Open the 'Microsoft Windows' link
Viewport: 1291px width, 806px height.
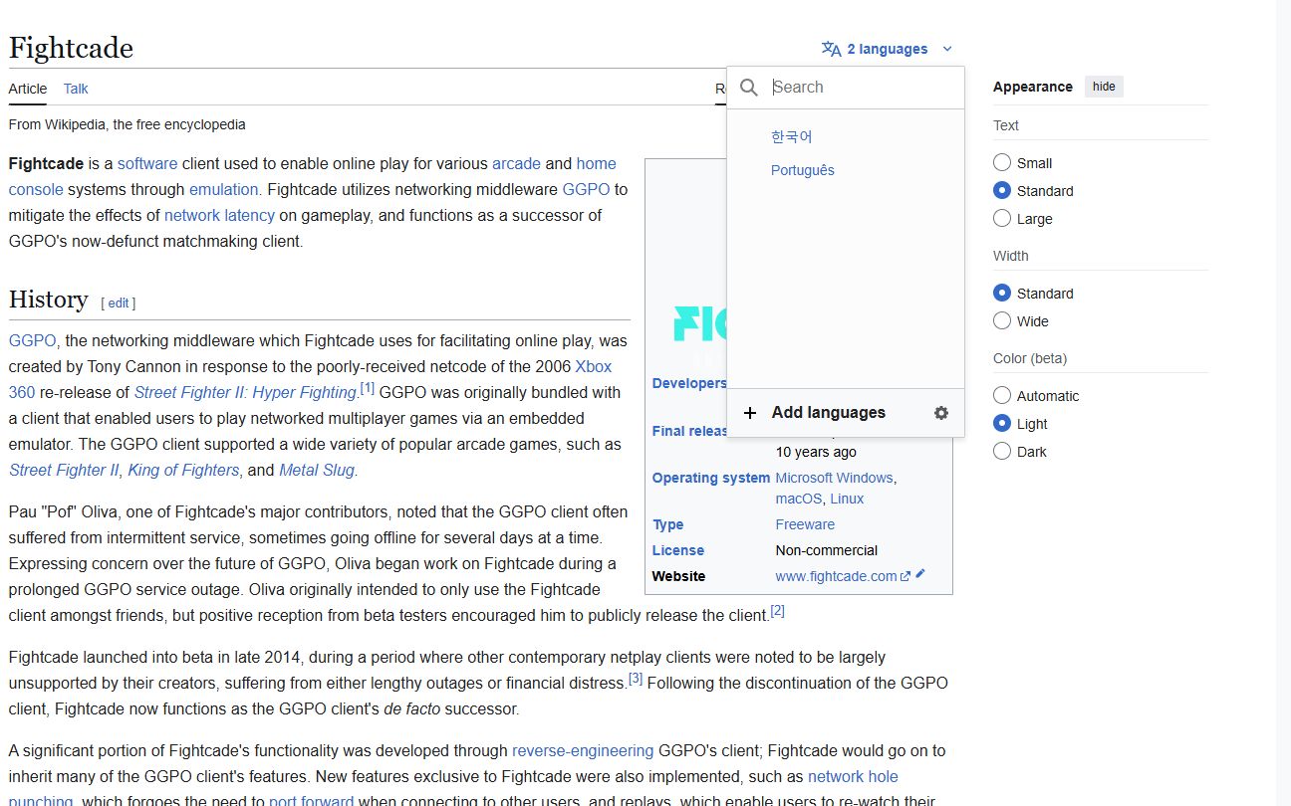(835, 478)
